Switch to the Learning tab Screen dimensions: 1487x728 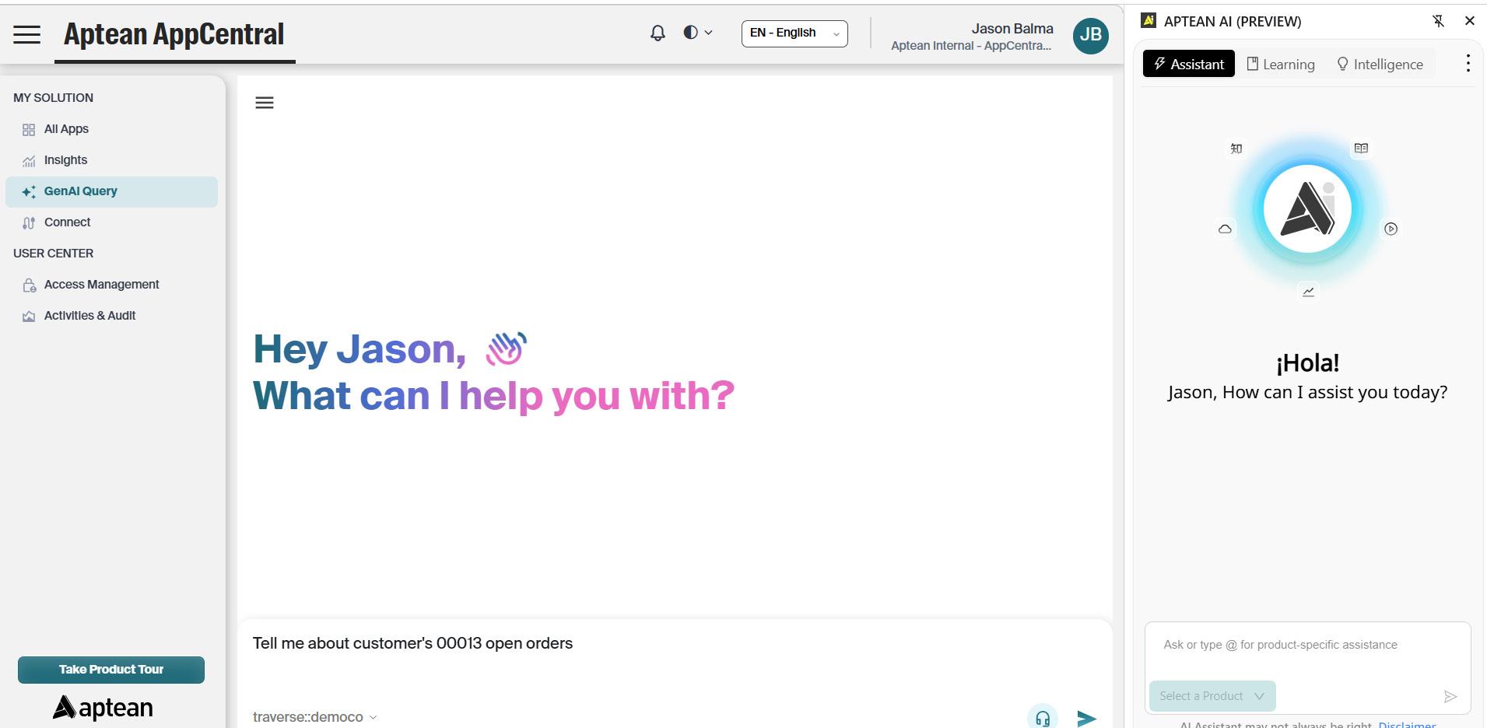click(x=1281, y=64)
